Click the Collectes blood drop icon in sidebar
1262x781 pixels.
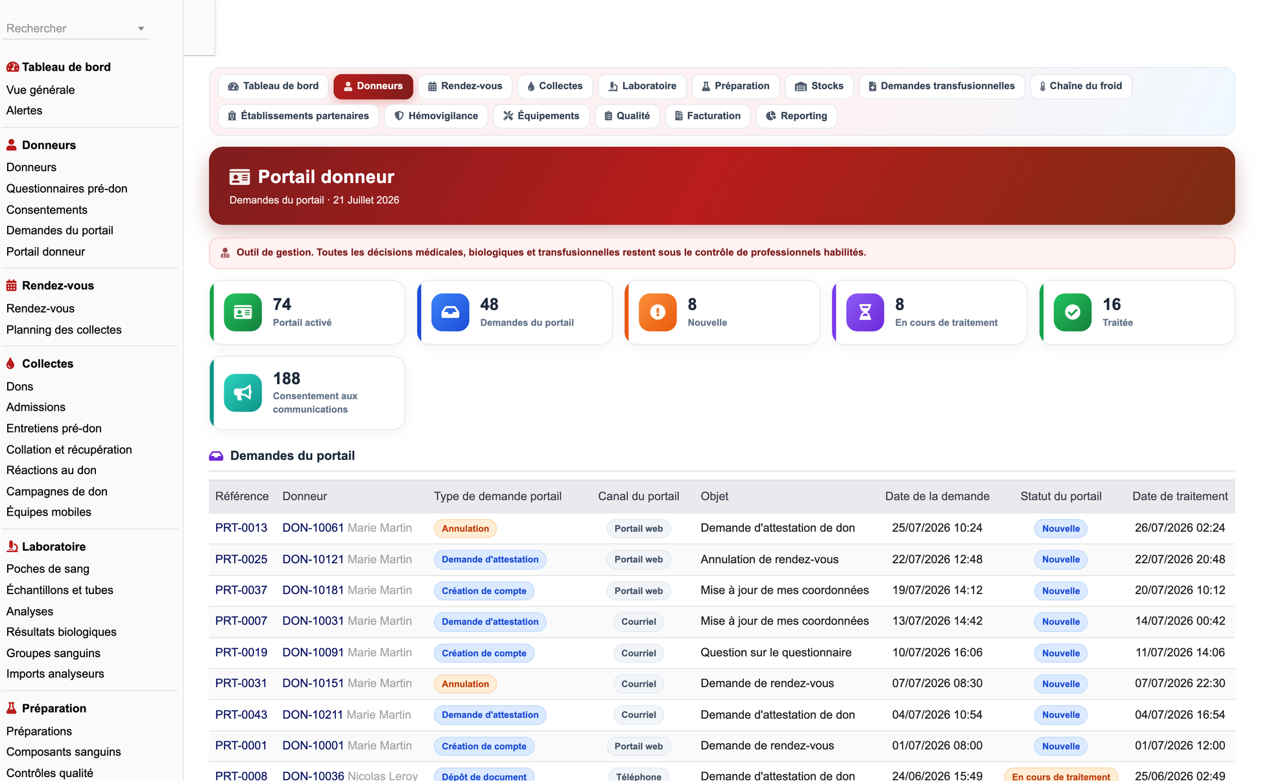[11, 363]
